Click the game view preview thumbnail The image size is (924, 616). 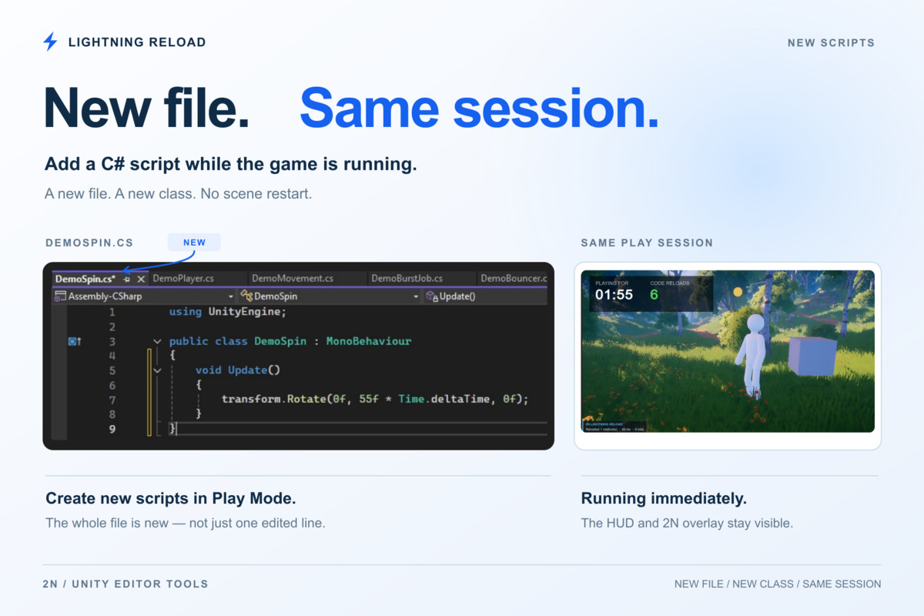[x=728, y=351]
